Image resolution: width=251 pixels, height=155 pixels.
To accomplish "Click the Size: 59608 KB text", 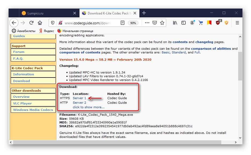I will click(71, 119).
